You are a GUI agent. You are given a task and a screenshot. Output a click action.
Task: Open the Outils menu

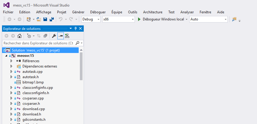[x=132, y=12]
